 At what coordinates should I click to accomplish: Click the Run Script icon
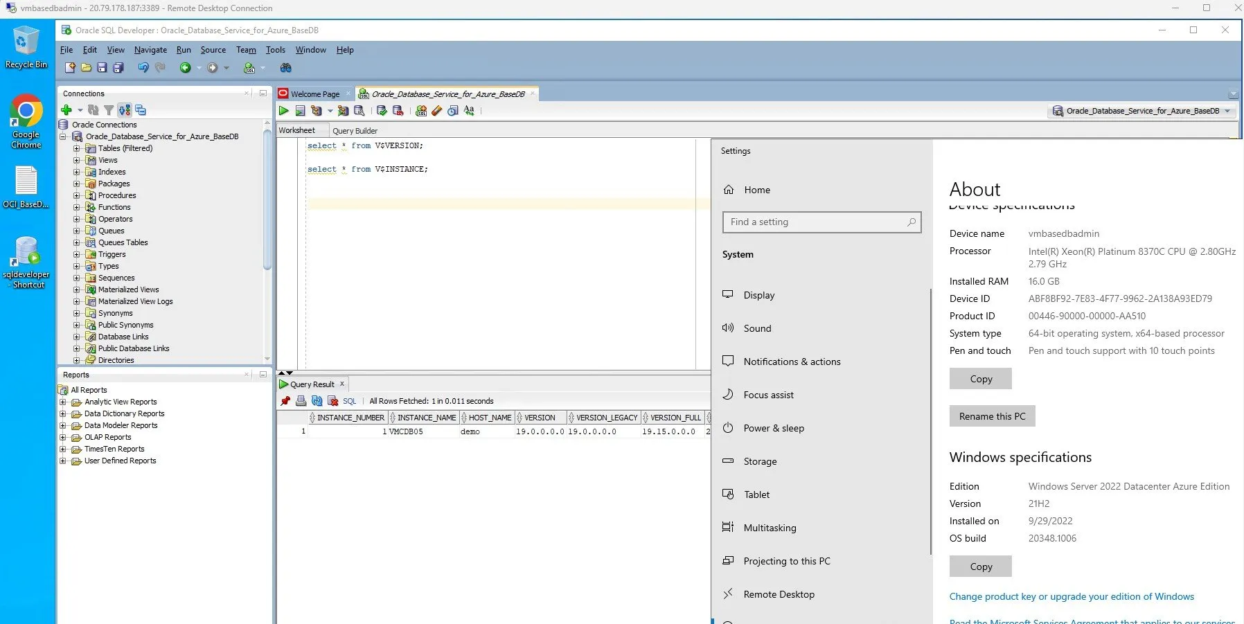point(300,111)
